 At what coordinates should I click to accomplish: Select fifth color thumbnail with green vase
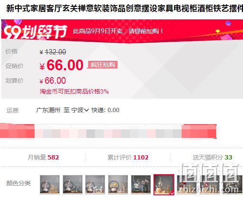(141, 184)
